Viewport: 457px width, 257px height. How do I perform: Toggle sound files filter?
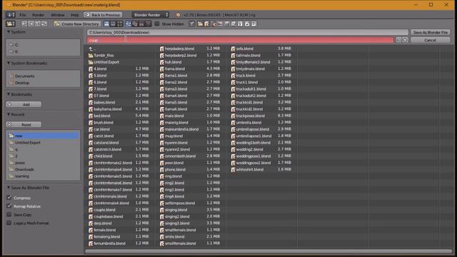click(247, 24)
